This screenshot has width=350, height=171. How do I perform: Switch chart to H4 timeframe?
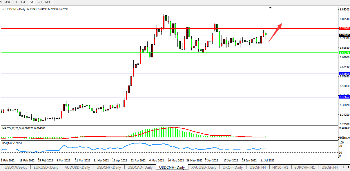click(x=23, y=2)
